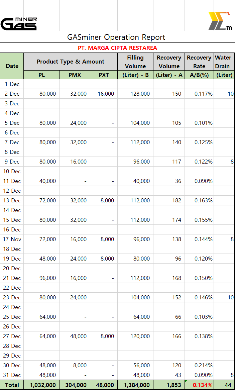This screenshot has height=390, width=235.
Task: Click the 21 Dec PL value 96,000
Action: [41, 278]
